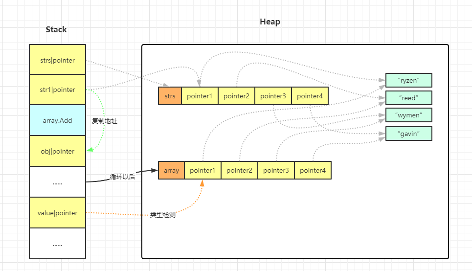Click the "wymen" string box
Viewport: 472px width, 271px height.
pos(409,115)
